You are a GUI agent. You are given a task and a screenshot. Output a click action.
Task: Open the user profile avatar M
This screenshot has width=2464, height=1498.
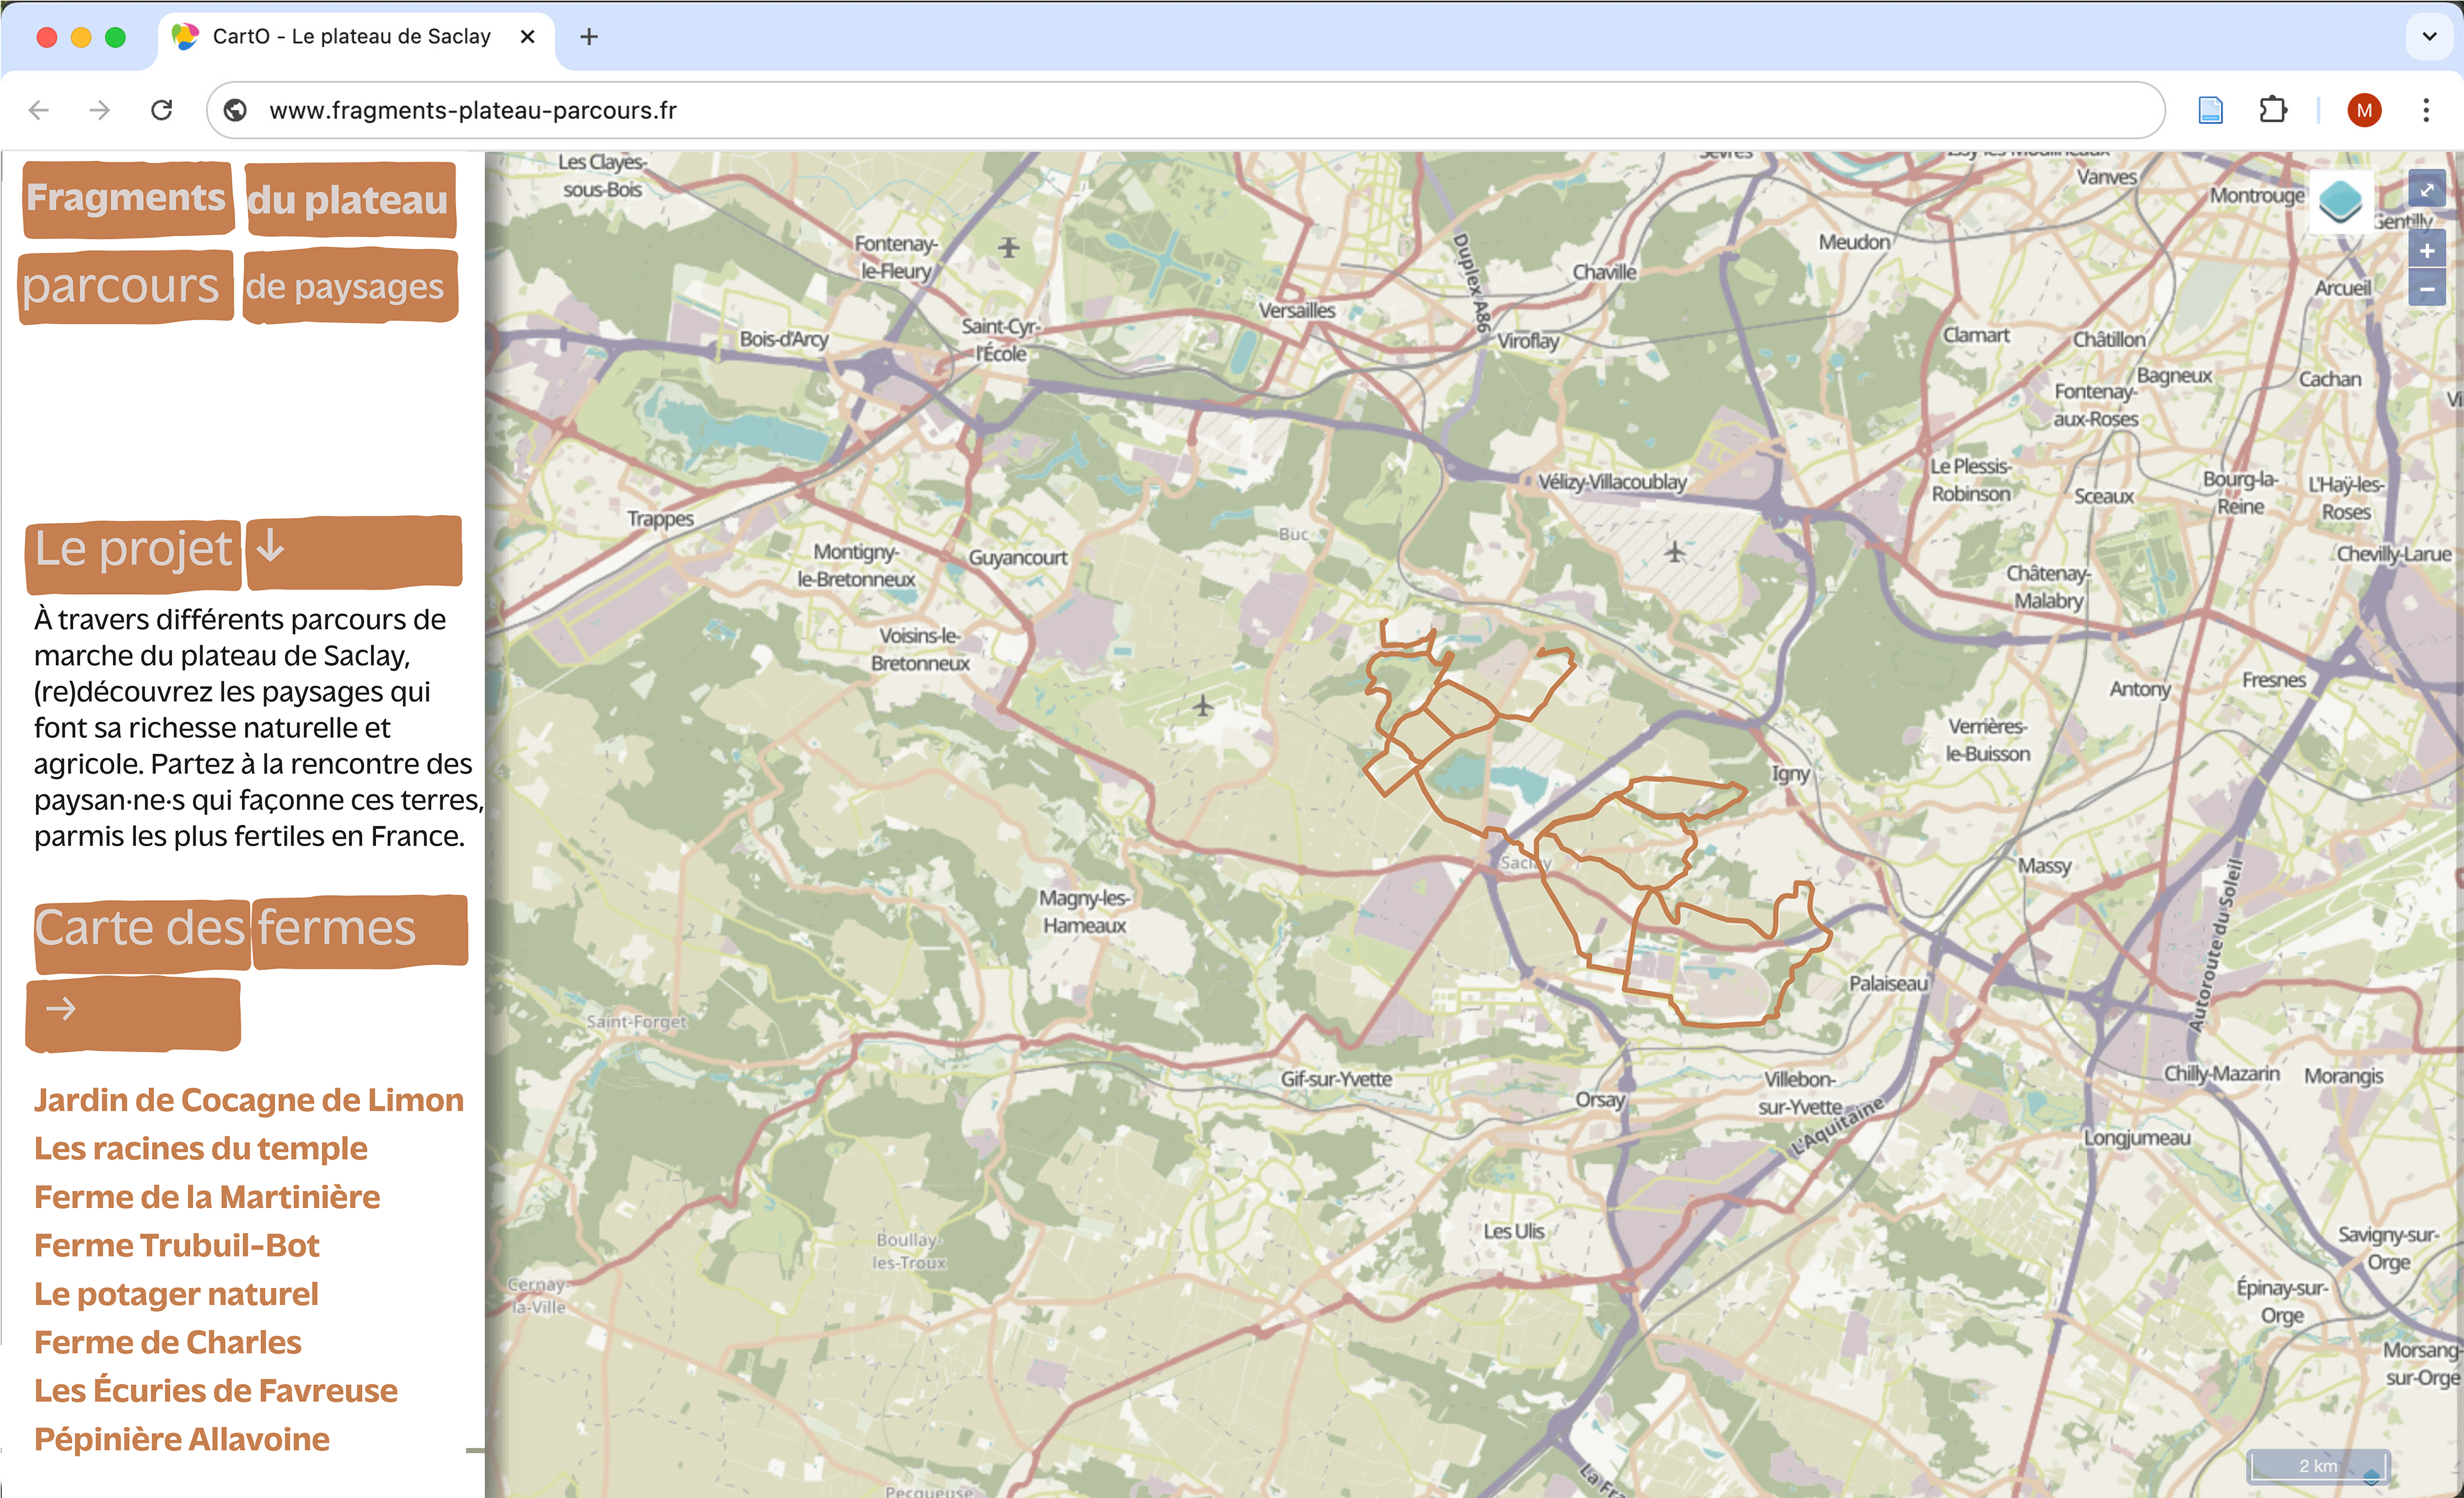[2364, 110]
